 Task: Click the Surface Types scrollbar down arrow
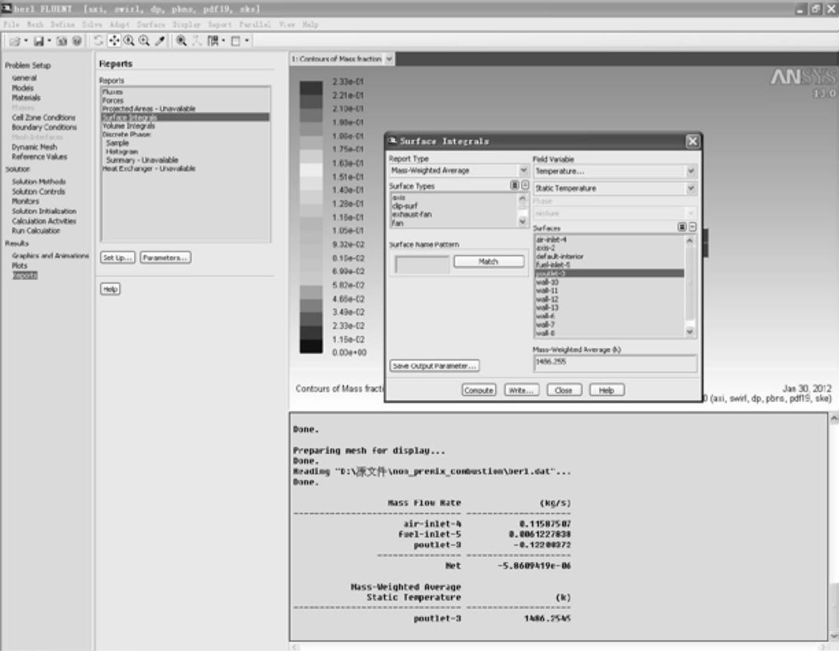pos(523,222)
